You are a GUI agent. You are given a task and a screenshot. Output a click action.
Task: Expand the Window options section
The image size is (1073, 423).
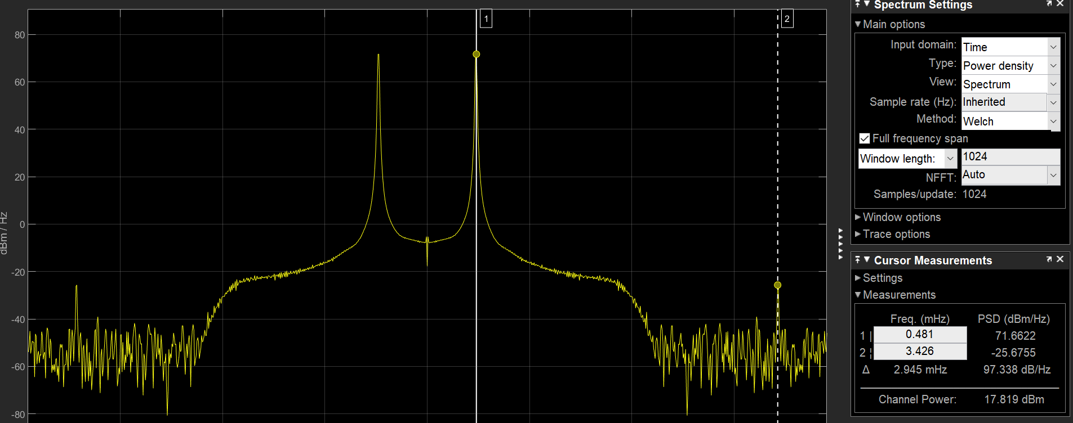[x=858, y=217]
